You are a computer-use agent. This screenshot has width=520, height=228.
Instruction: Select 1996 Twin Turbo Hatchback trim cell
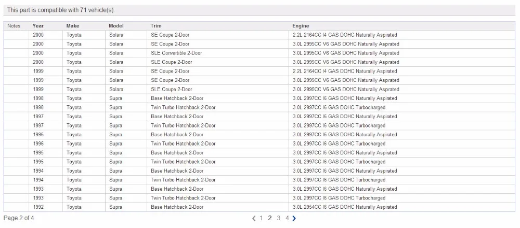point(217,144)
